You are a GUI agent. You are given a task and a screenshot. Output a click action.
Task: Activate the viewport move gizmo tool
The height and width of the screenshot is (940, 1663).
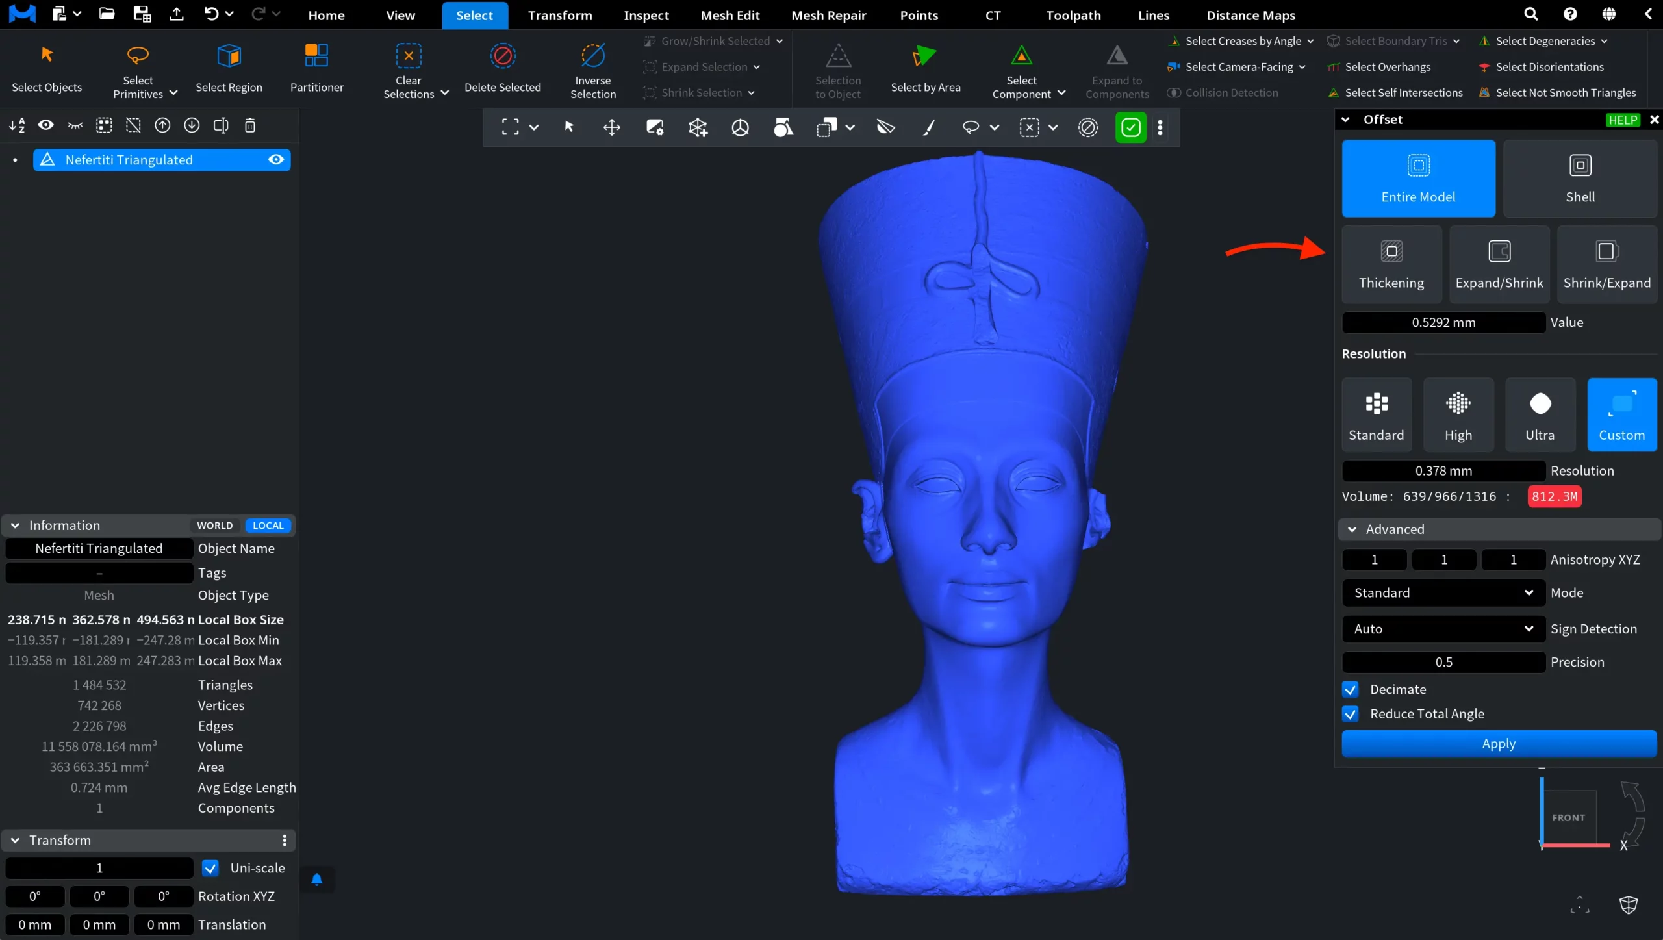pyautogui.click(x=611, y=127)
